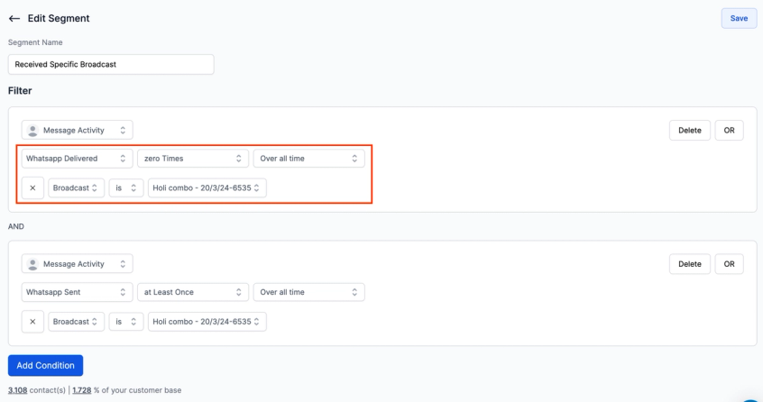Open Over all time dropdown for Whatsapp Sent
763x402 pixels.
308,292
